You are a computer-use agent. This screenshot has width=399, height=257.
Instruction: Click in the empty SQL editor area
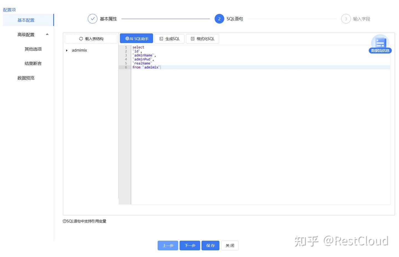(x=260, y=137)
